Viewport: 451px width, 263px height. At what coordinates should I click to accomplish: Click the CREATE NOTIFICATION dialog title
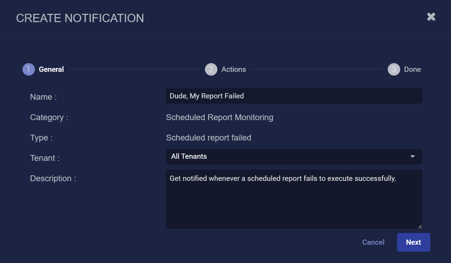(80, 18)
